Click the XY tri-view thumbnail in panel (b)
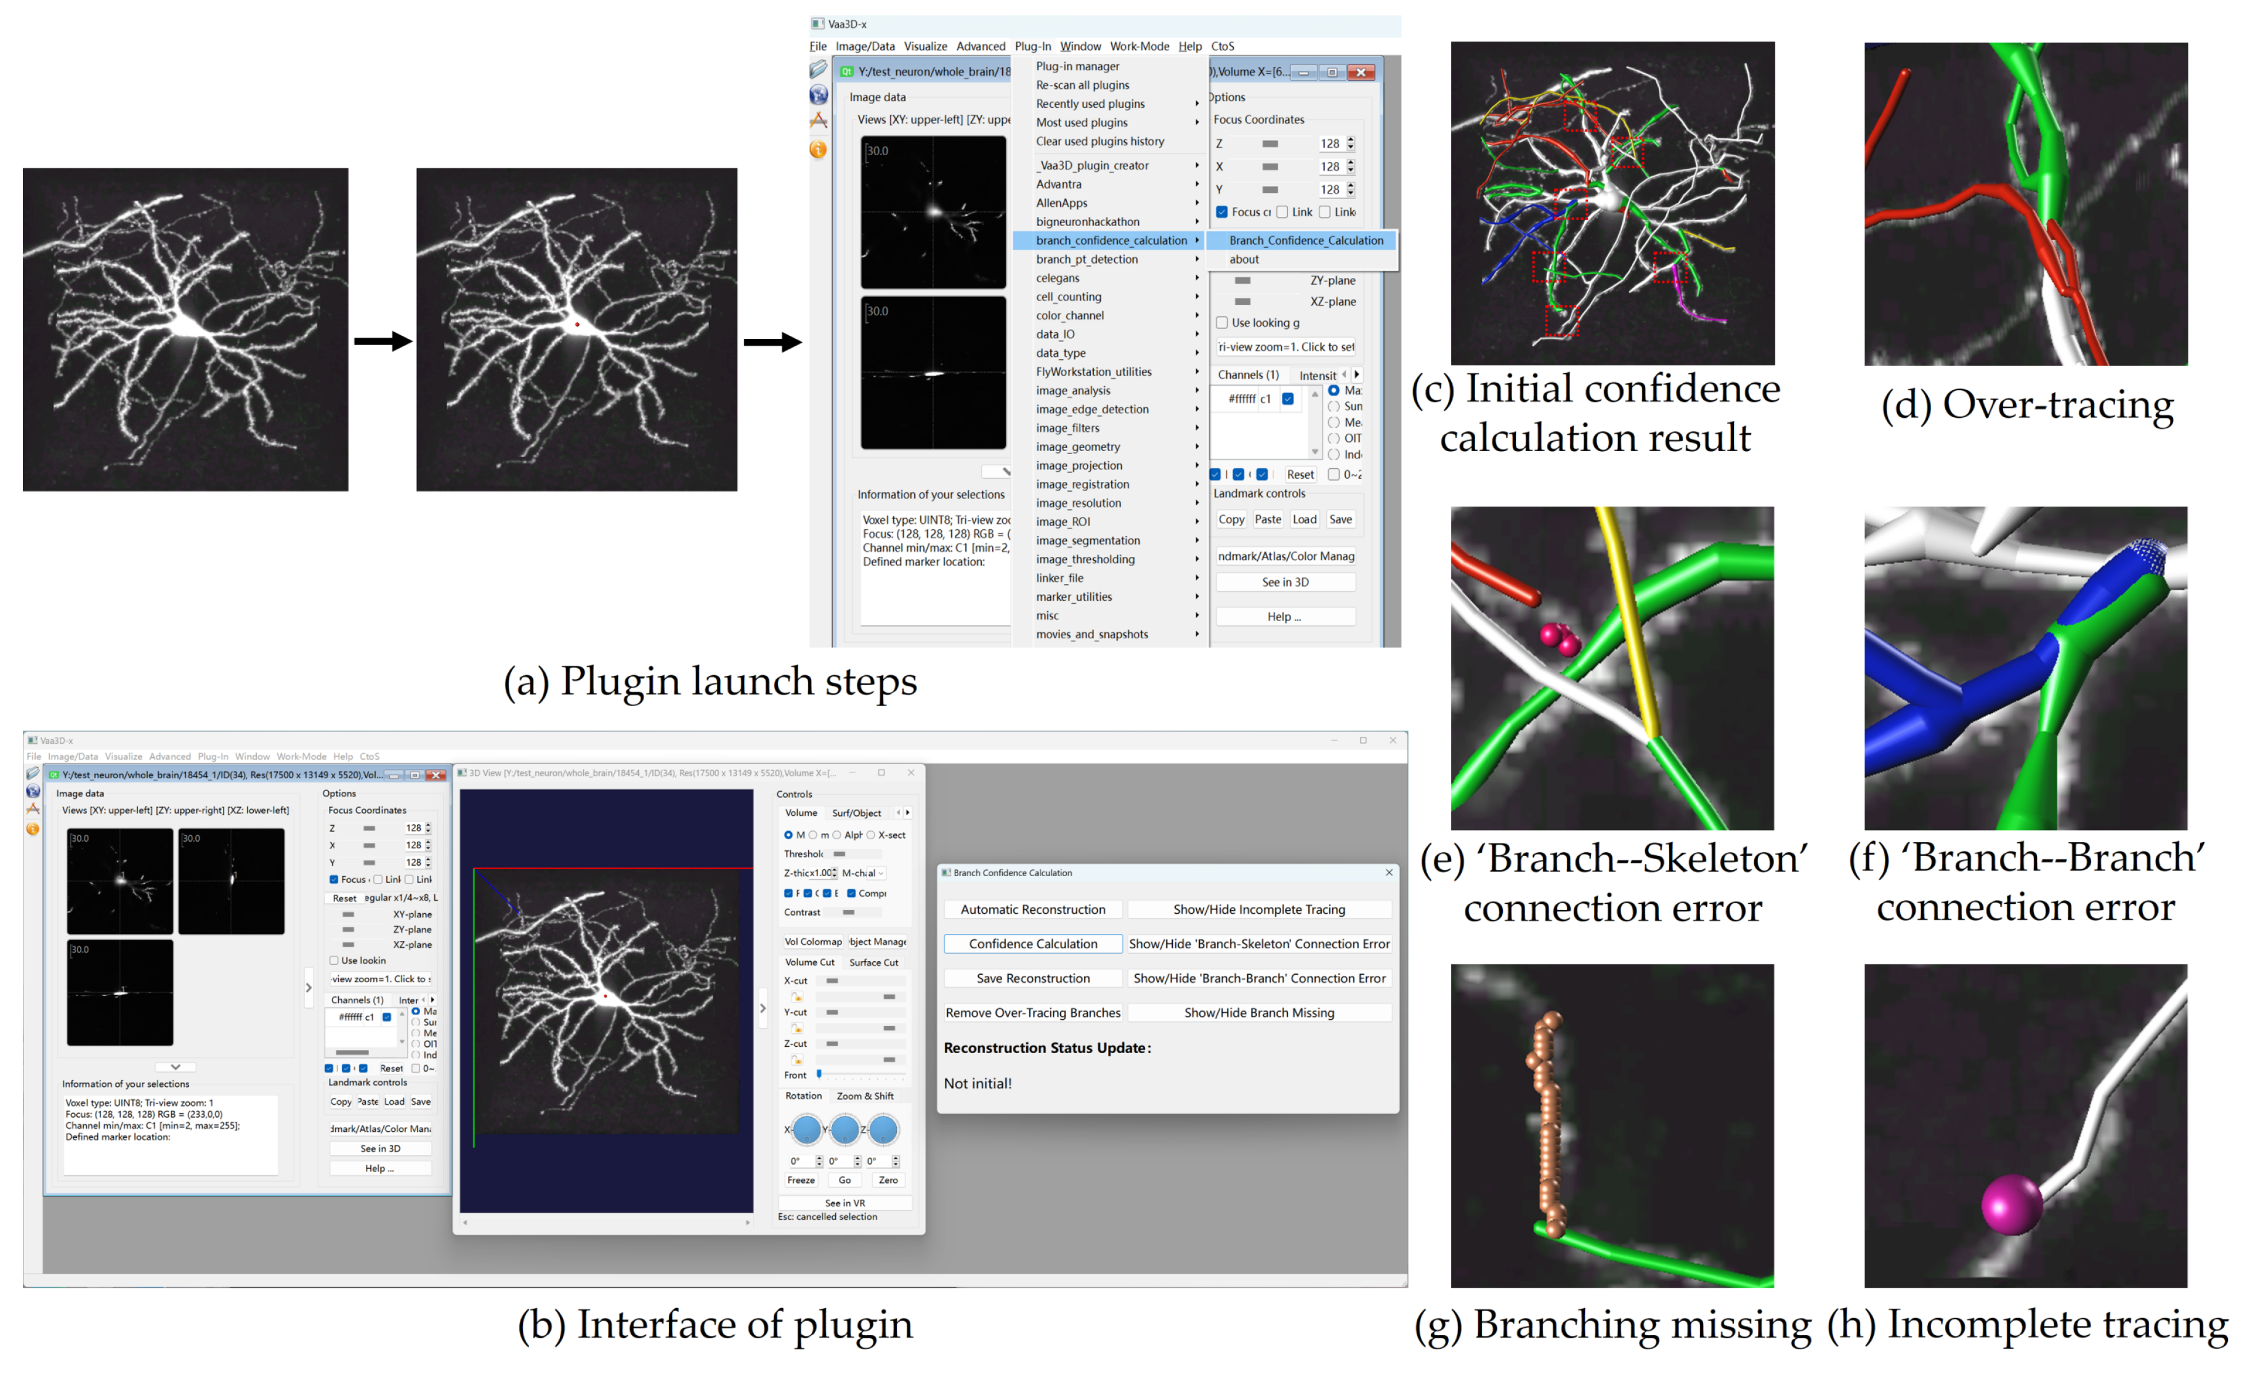 click(119, 881)
